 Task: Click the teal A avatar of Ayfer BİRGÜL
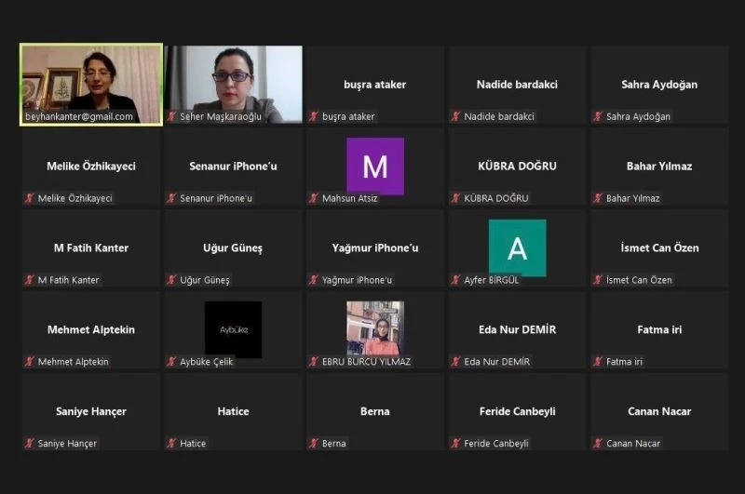click(517, 247)
